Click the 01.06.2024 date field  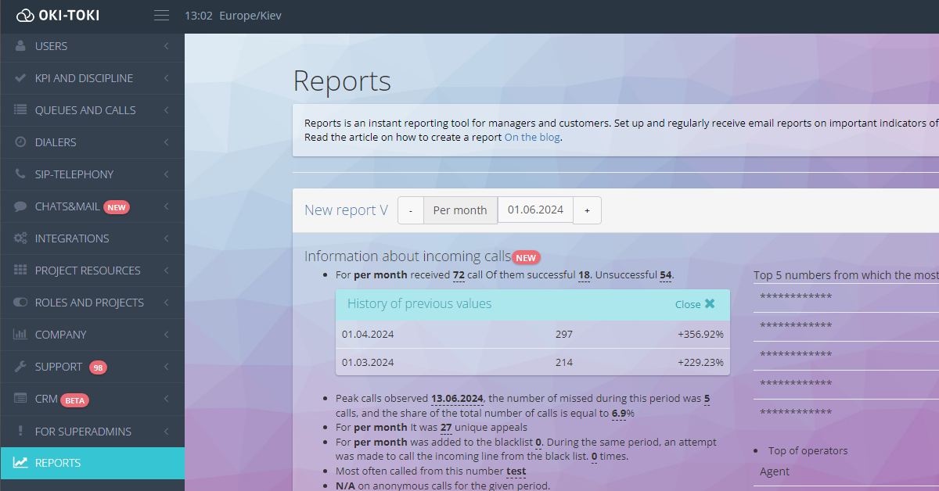tap(535, 210)
